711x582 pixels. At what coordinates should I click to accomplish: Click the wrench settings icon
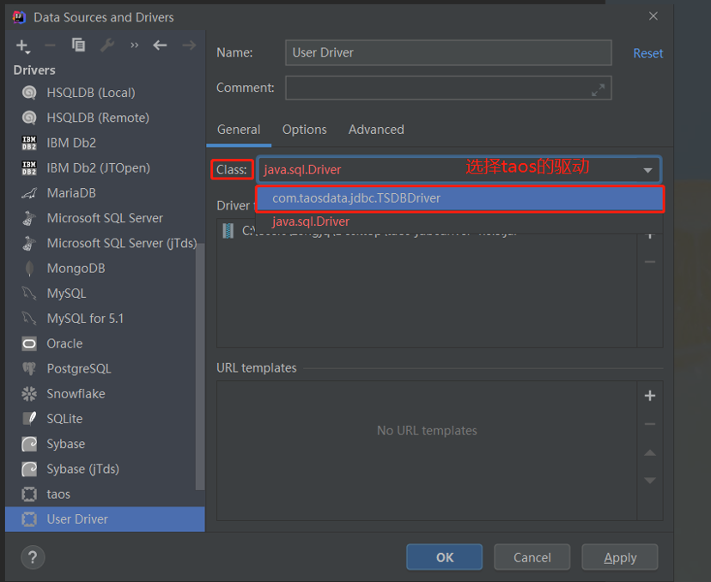pyautogui.click(x=107, y=45)
